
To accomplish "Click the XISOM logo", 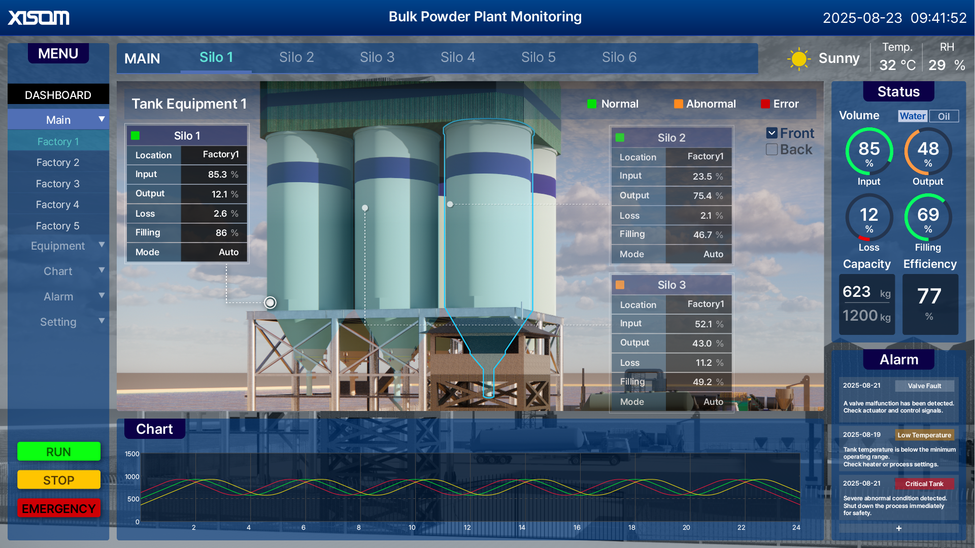I will (x=39, y=18).
